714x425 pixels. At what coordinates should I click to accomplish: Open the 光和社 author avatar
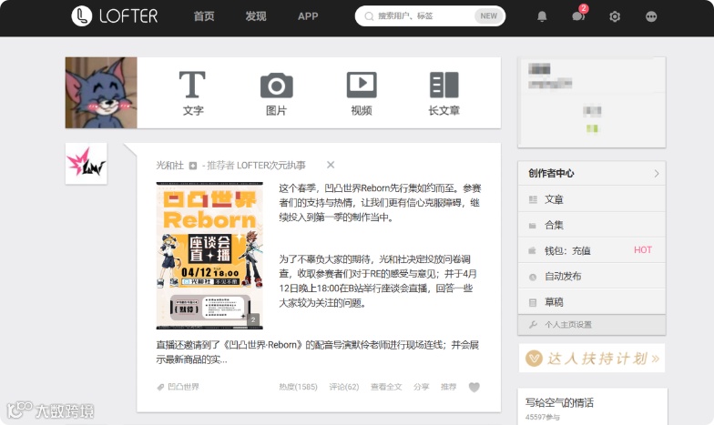[x=86, y=164]
